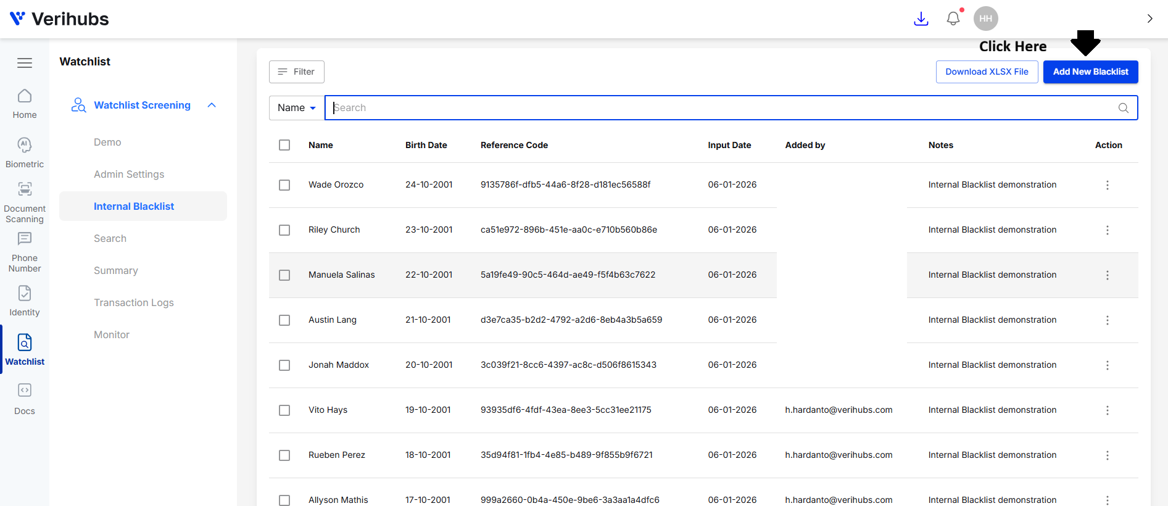Open Demo menu item
Image resolution: width=1168 pixels, height=506 pixels.
pyautogui.click(x=107, y=142)
